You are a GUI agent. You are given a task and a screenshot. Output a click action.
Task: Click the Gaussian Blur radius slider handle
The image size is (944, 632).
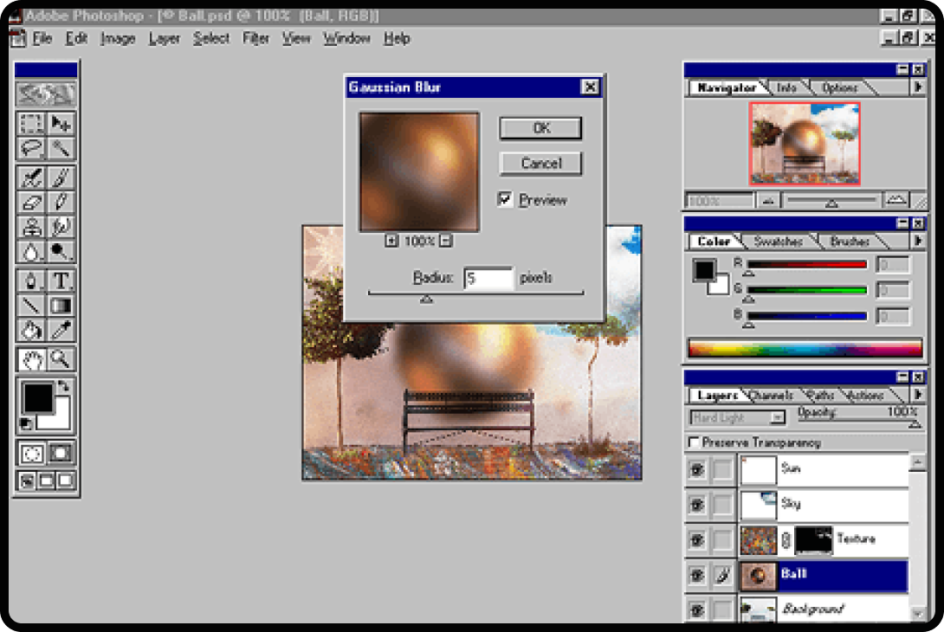426,299
